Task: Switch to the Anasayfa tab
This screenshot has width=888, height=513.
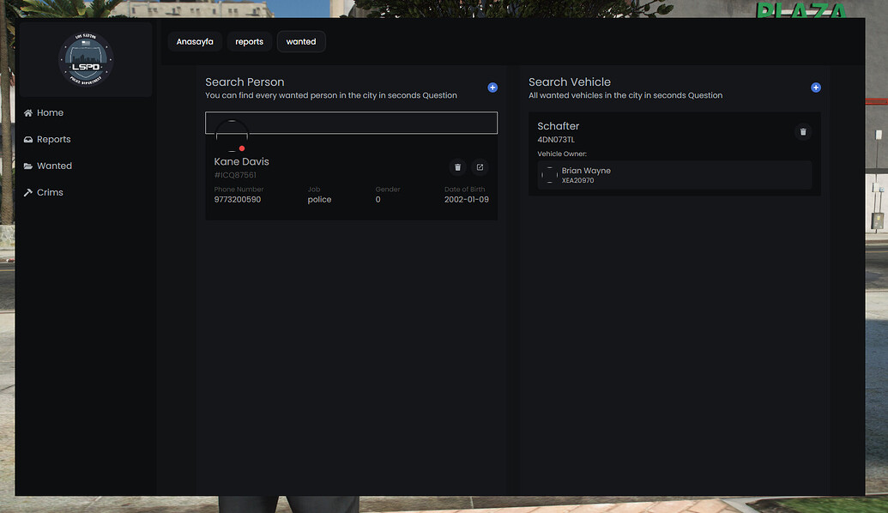Action: [195, 42]
